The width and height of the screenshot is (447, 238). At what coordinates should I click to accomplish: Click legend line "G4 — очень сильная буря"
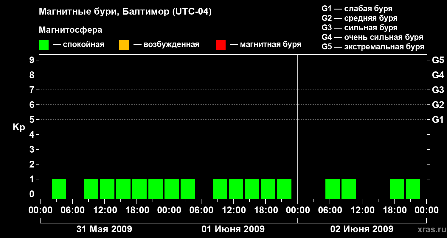[372, 37]
